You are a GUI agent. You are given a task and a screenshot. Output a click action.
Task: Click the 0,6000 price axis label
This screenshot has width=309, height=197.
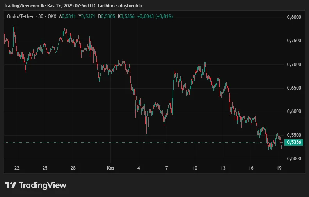coord(294,111)
